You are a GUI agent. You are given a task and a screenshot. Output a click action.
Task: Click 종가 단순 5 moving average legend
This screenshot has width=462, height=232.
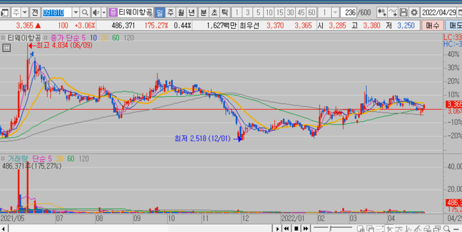click(x=68, y=38)
